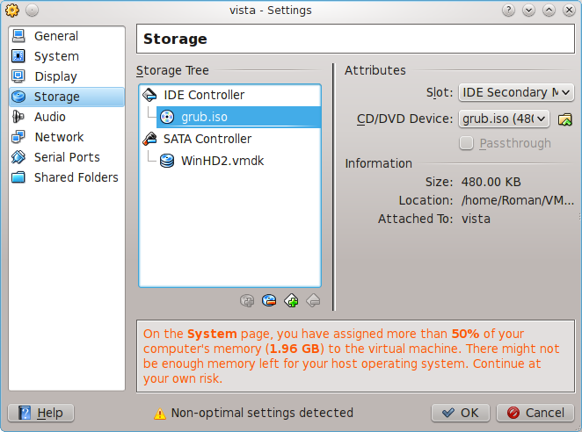The image size is (582, 432).
Task: Click the IDE Controller icon
Action: [149, 95]
